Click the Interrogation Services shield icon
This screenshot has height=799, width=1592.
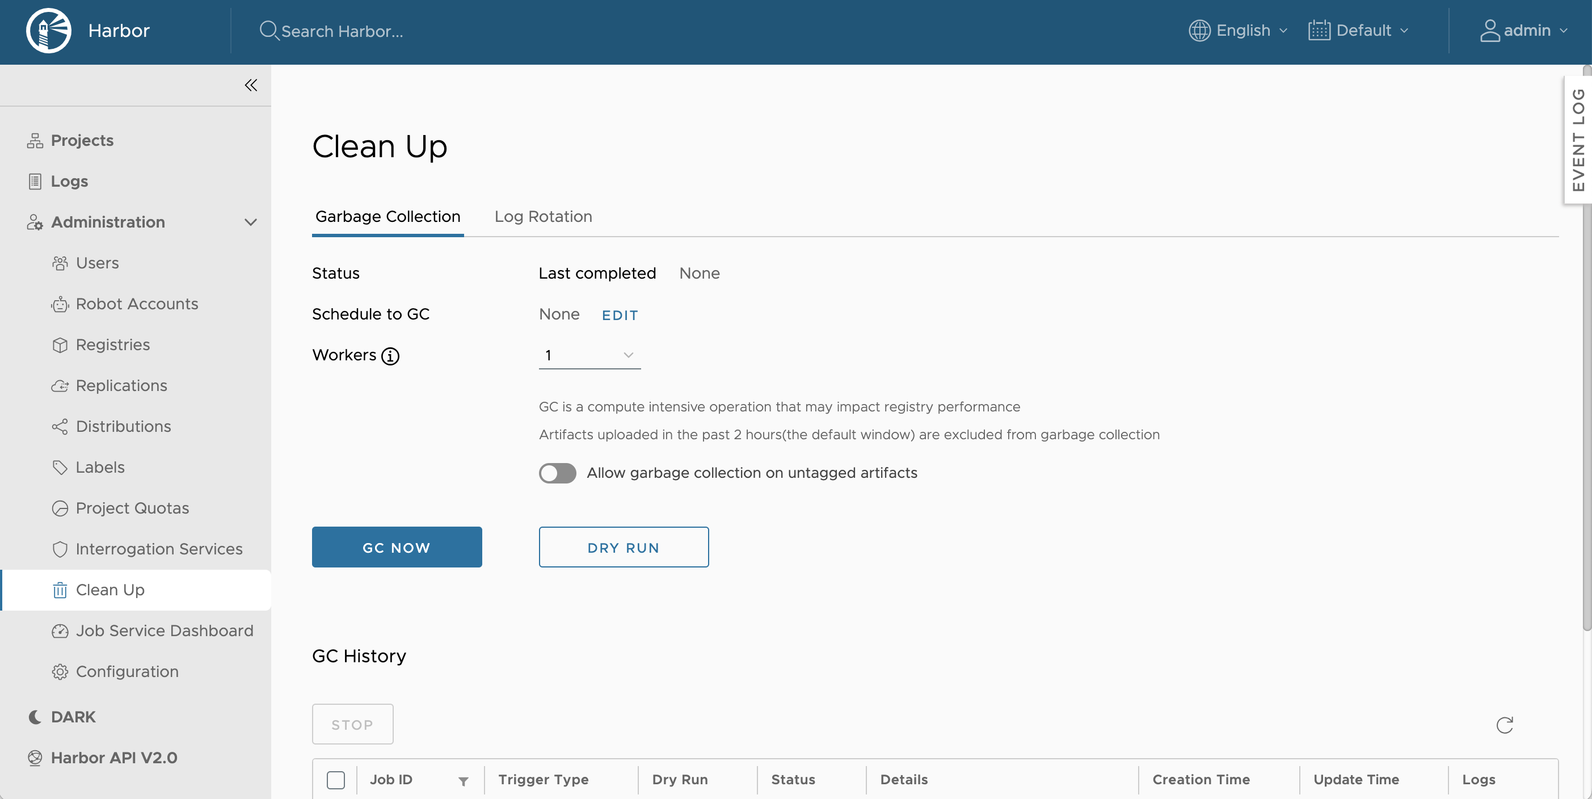click(60, 549)
